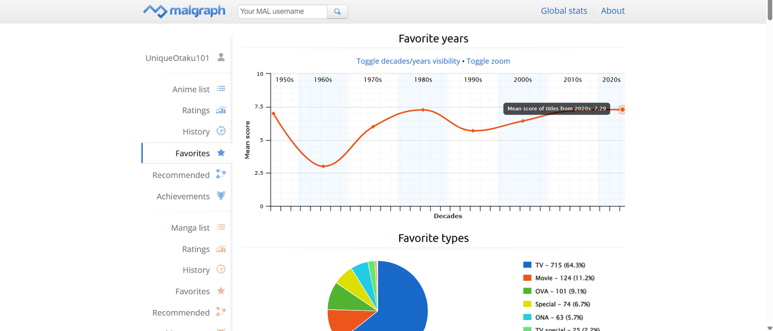Click the 'ONA – 63 (5.7%)' legend text
This screenshot has width=773, height=331.
click(559, 317)
